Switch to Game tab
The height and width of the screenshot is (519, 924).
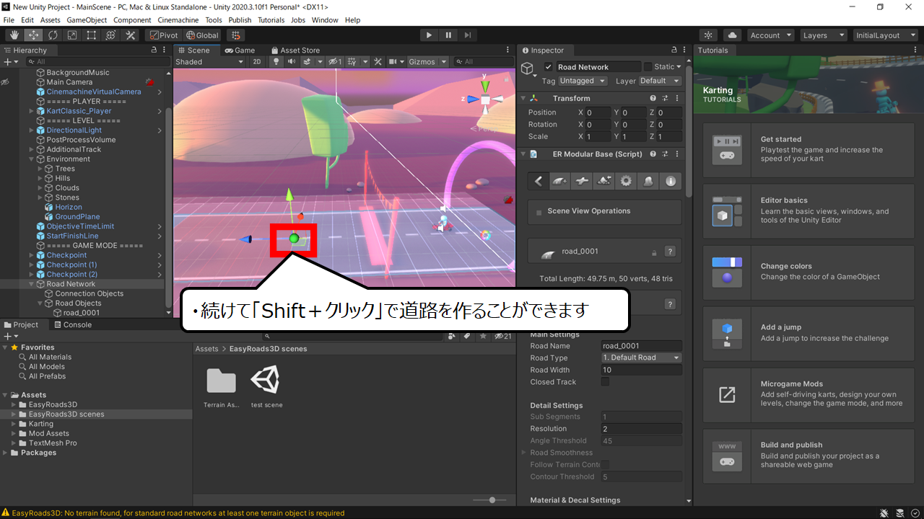pyautogui.click(x=240, y=50)
